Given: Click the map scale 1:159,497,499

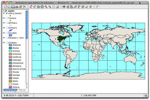Looking at the screenshot, I should point(88,96).
